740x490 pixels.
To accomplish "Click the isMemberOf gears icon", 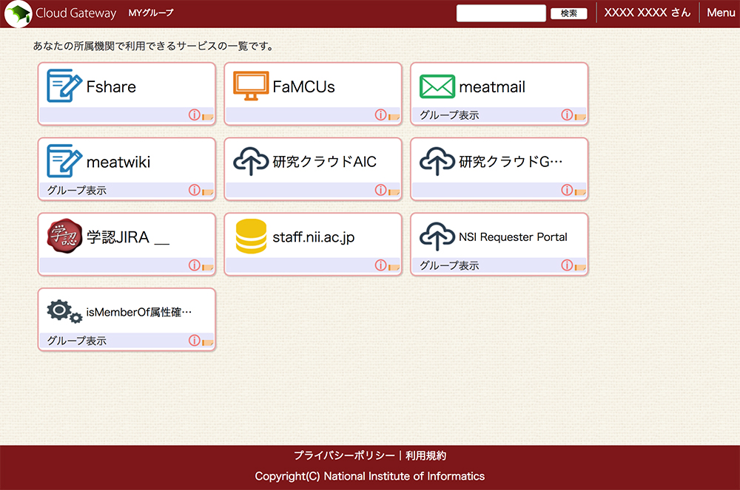I will coord(64,312).
